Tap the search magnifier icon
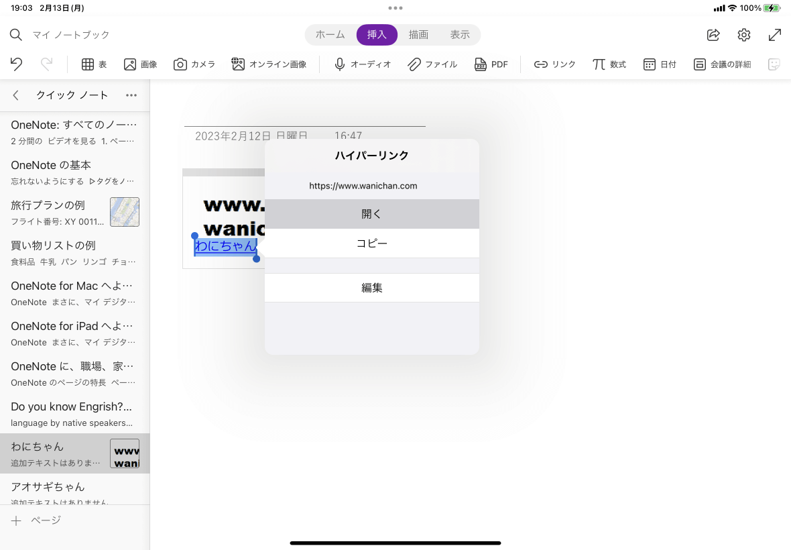The width and height of the screenshot is (791, 550). coord(15,35)
